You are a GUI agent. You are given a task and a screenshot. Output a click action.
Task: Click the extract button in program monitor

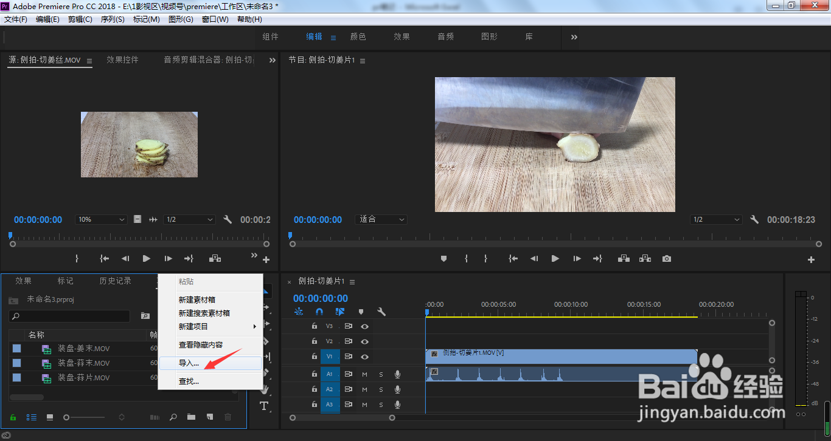(x=645, y=258)
